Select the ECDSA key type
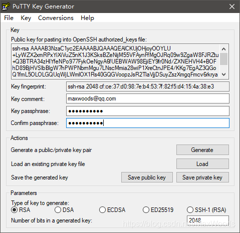Image resolution: width=240 pixels, height=233 pixels. [112, 209]
